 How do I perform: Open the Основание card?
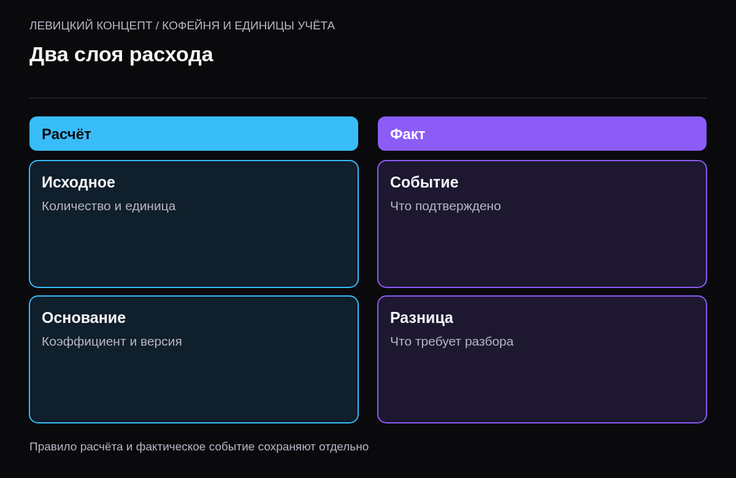point(194,360)
